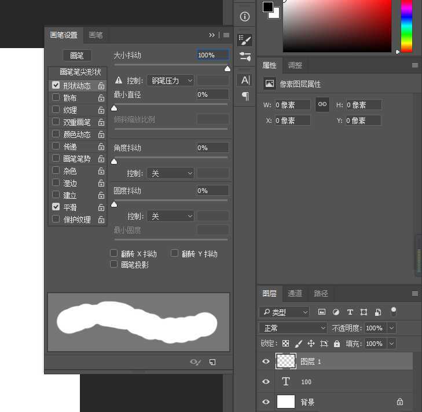
Task: Uncheck the 平滑 checkbox
Action: tap(56, 207)
